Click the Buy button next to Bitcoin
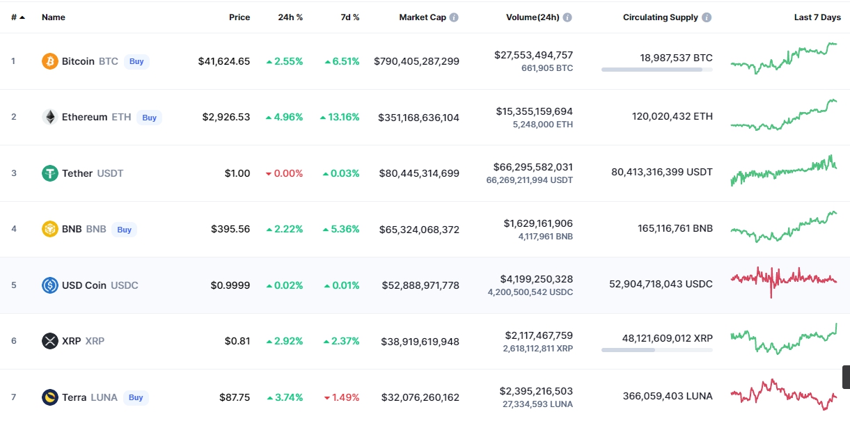The height and width of the screenshot is (421, 850). (136, 61)
